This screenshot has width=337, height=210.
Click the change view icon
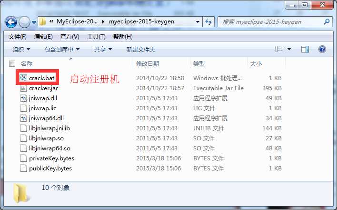pyautogui.click(x=279, y=49)
